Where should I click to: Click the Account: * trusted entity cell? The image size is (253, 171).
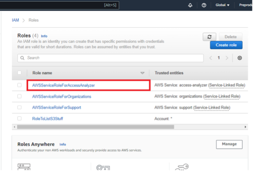tap(163, 119)
